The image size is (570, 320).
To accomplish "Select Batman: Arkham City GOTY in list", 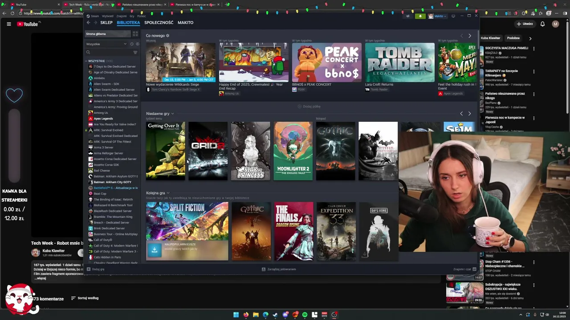I will (112, 182).
